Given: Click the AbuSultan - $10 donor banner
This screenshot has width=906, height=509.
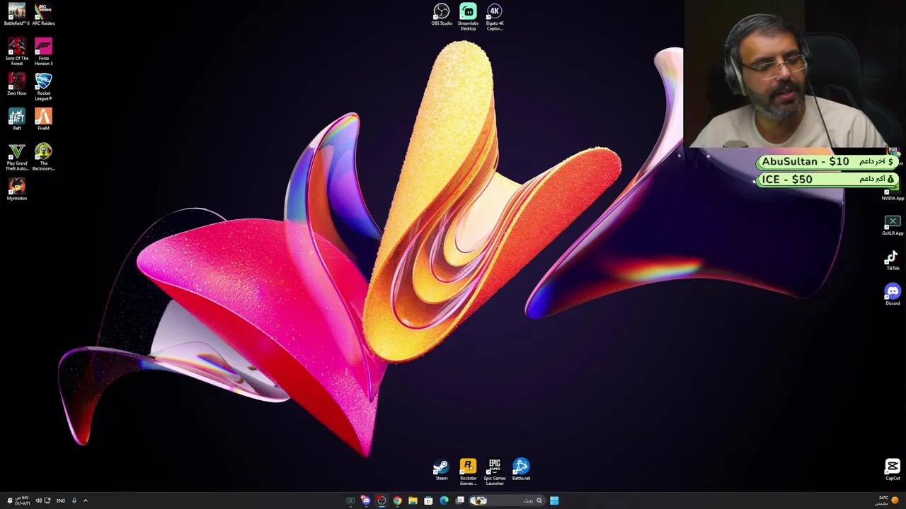Looking at the screenshot, I should click(827, 162).
